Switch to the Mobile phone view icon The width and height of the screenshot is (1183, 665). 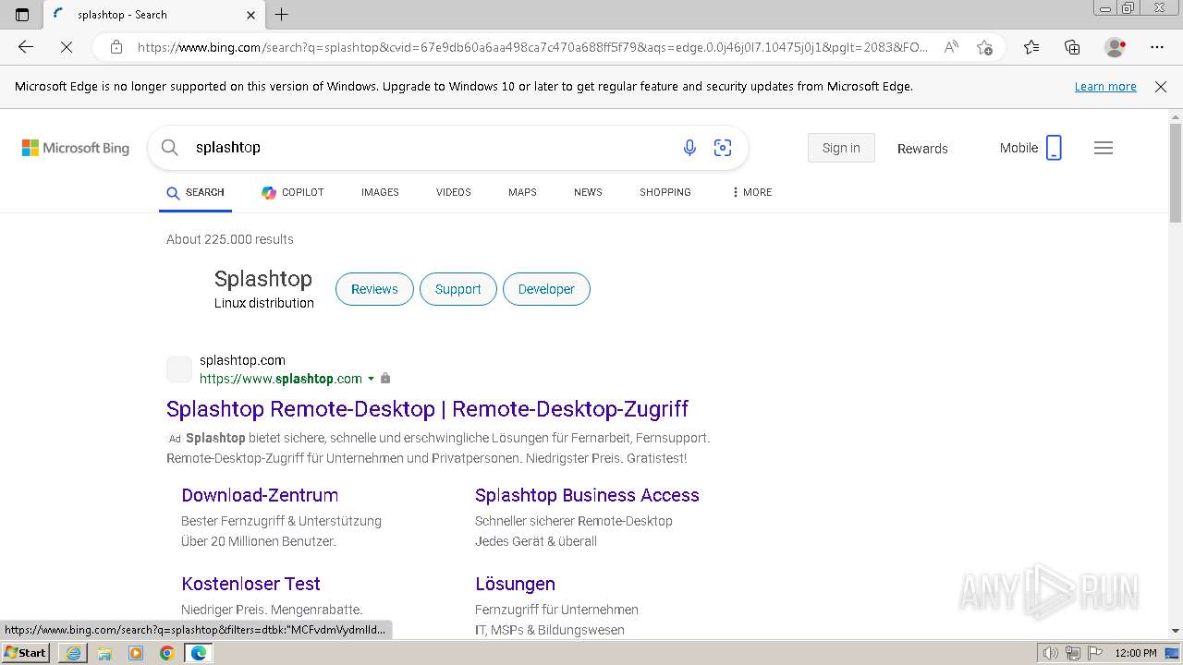click(1054, 148)
